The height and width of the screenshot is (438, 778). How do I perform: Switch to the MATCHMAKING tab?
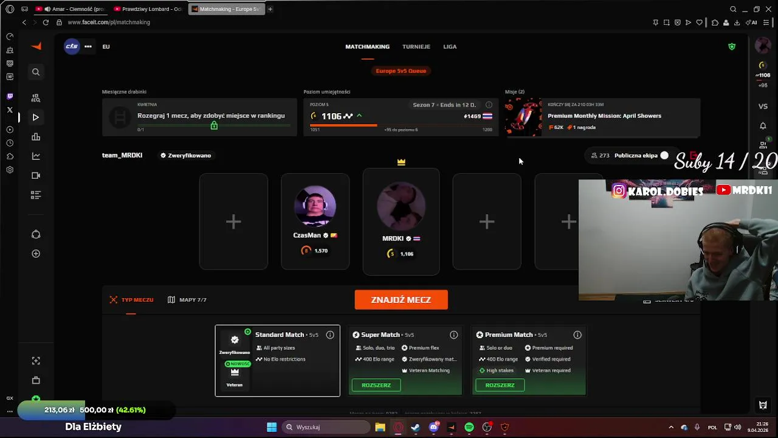[367, 46]
